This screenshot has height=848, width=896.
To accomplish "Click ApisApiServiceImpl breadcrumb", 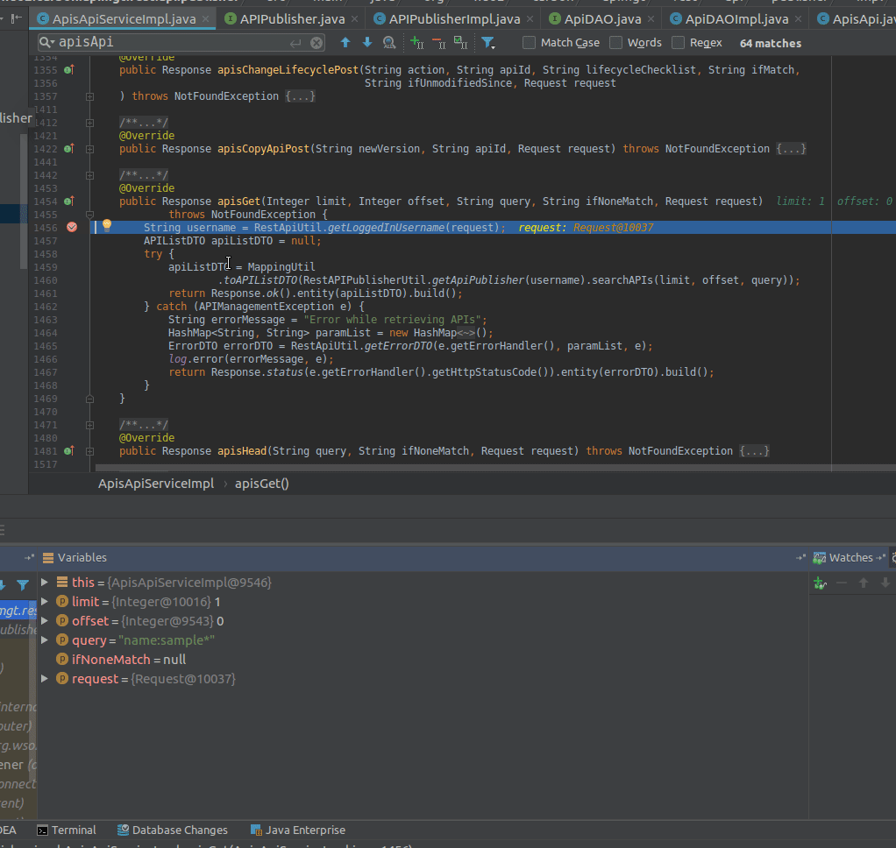I will coord(156,483).
